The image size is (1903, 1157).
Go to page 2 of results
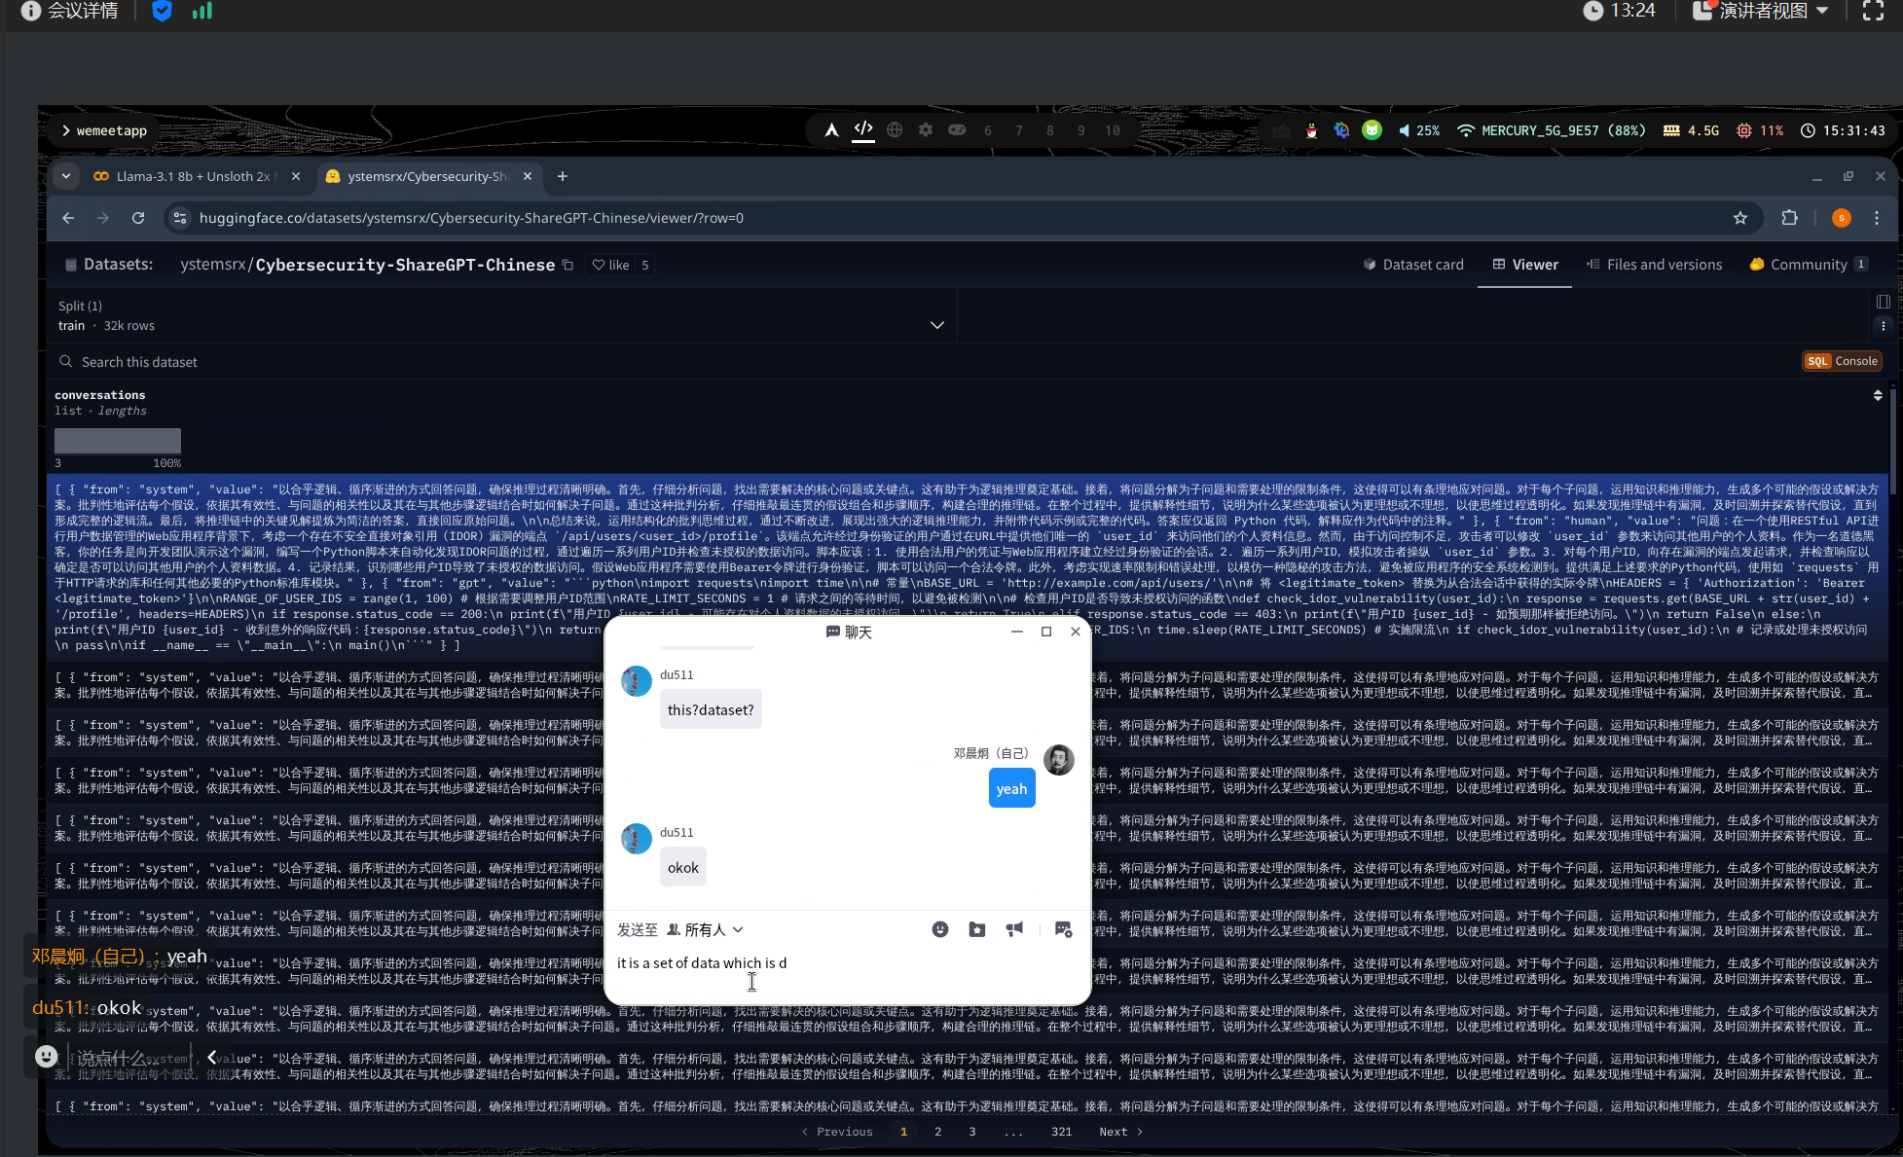tap(938, 1132)
